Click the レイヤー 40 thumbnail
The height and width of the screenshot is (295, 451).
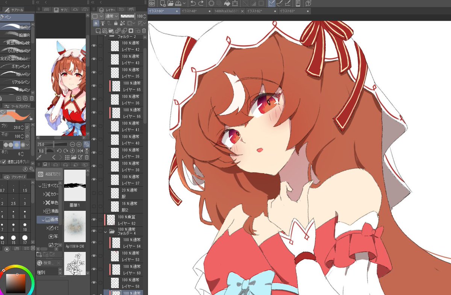tap(115, 139)
